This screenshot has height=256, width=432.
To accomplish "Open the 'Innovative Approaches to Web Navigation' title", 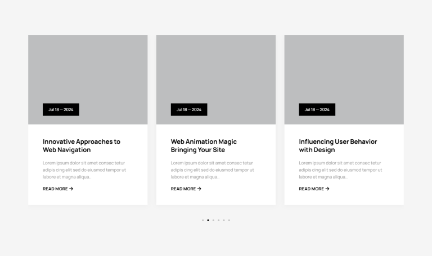I will 82,145.
